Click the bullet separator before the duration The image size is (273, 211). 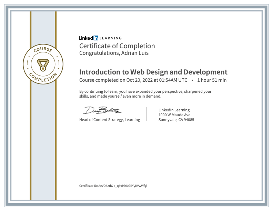192,80
